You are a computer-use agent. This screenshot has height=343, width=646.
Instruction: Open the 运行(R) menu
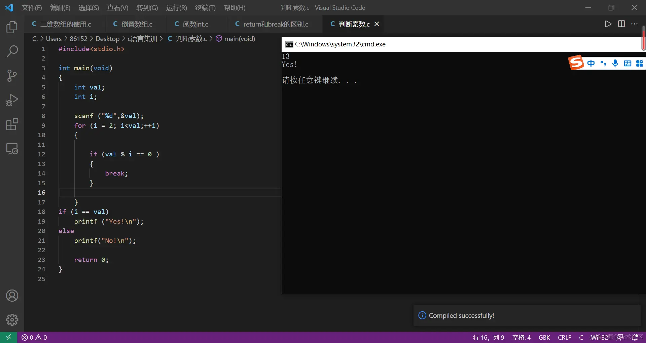click(x=176, y=7)
